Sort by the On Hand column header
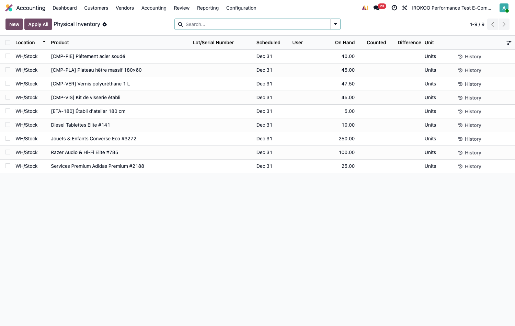 click(x=345, y=43)
